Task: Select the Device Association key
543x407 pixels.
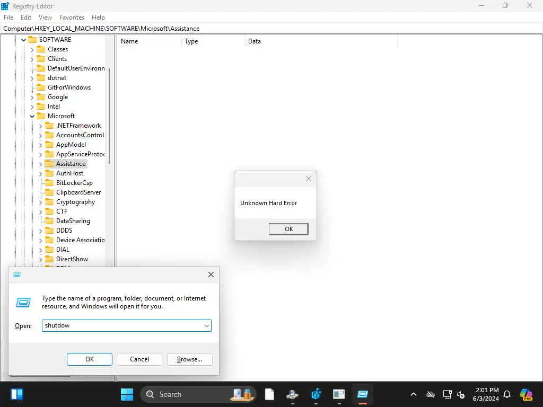Action: tap(81, 240)
